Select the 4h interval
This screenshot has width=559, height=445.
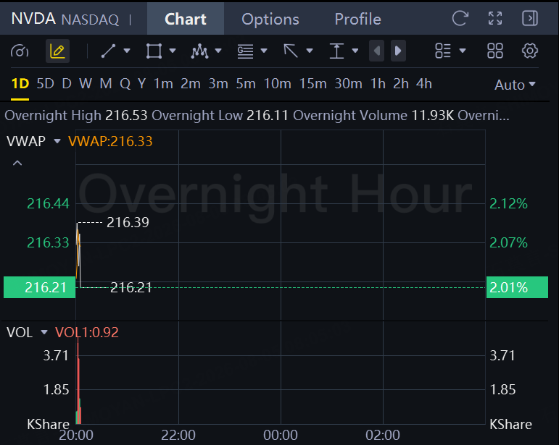coord(424,84)
